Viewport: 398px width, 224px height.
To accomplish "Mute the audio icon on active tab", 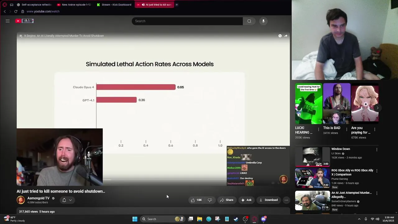I will [x=143, y=5].
